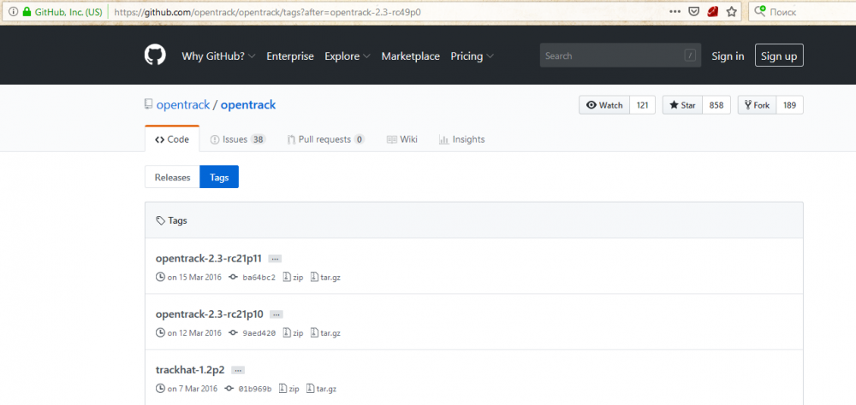Screen dimensions: 856x405
Task: Bookmark this page with the star icon
Action: click(x=732, y=12)
